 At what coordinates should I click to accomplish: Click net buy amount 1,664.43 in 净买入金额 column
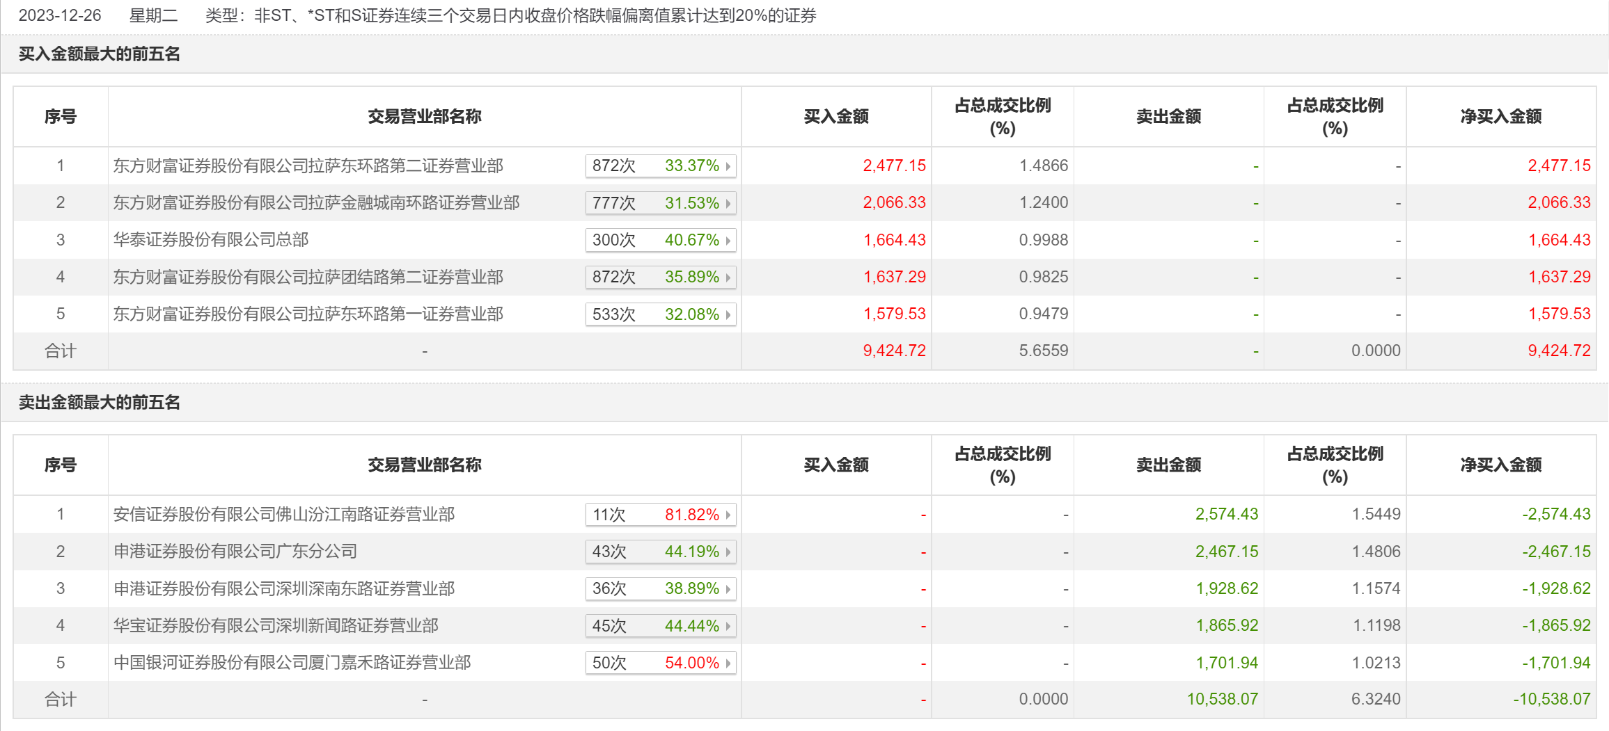tap(1560, 240)
